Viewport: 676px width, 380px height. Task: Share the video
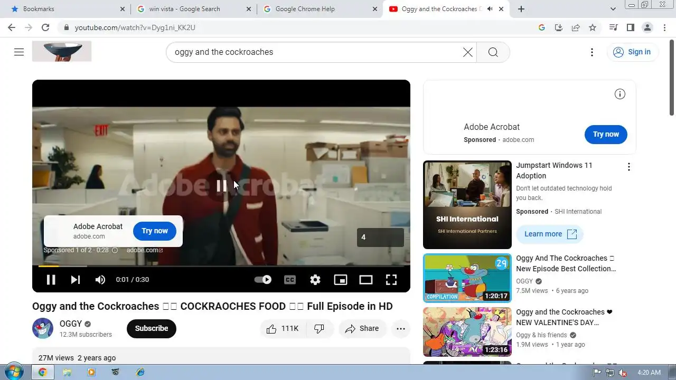[x=362, y=329]
